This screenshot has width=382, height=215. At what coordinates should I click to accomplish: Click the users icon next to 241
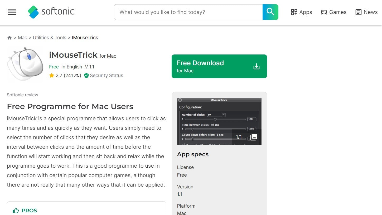pos(76,76)
